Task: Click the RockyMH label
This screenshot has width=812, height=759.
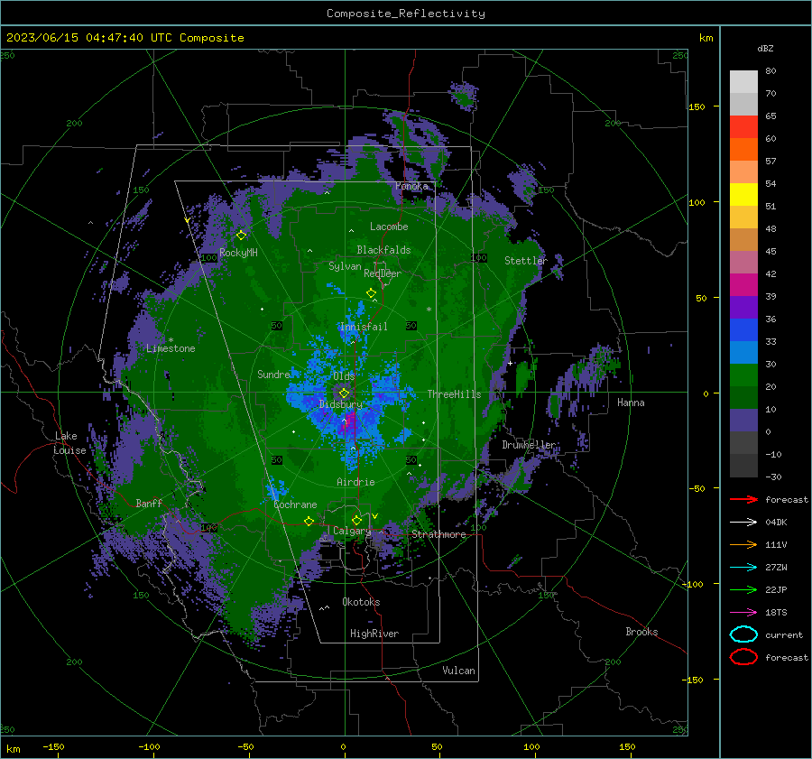Action: click(x=238, y=253)
